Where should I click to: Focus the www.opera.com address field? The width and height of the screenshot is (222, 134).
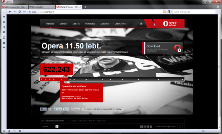tap(100, 12)
